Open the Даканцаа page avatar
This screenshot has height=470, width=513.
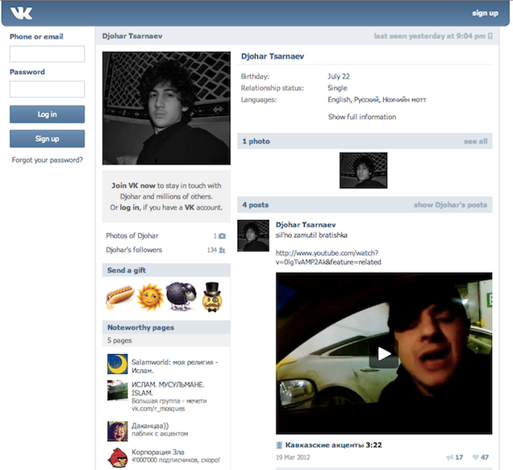coord(118,431)
